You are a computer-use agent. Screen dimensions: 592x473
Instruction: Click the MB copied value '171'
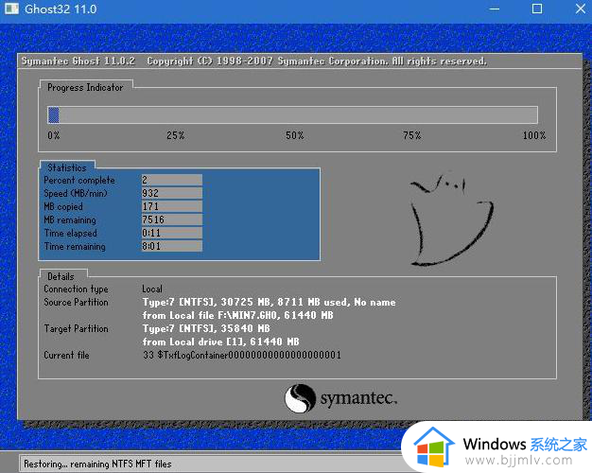(172, 206)
